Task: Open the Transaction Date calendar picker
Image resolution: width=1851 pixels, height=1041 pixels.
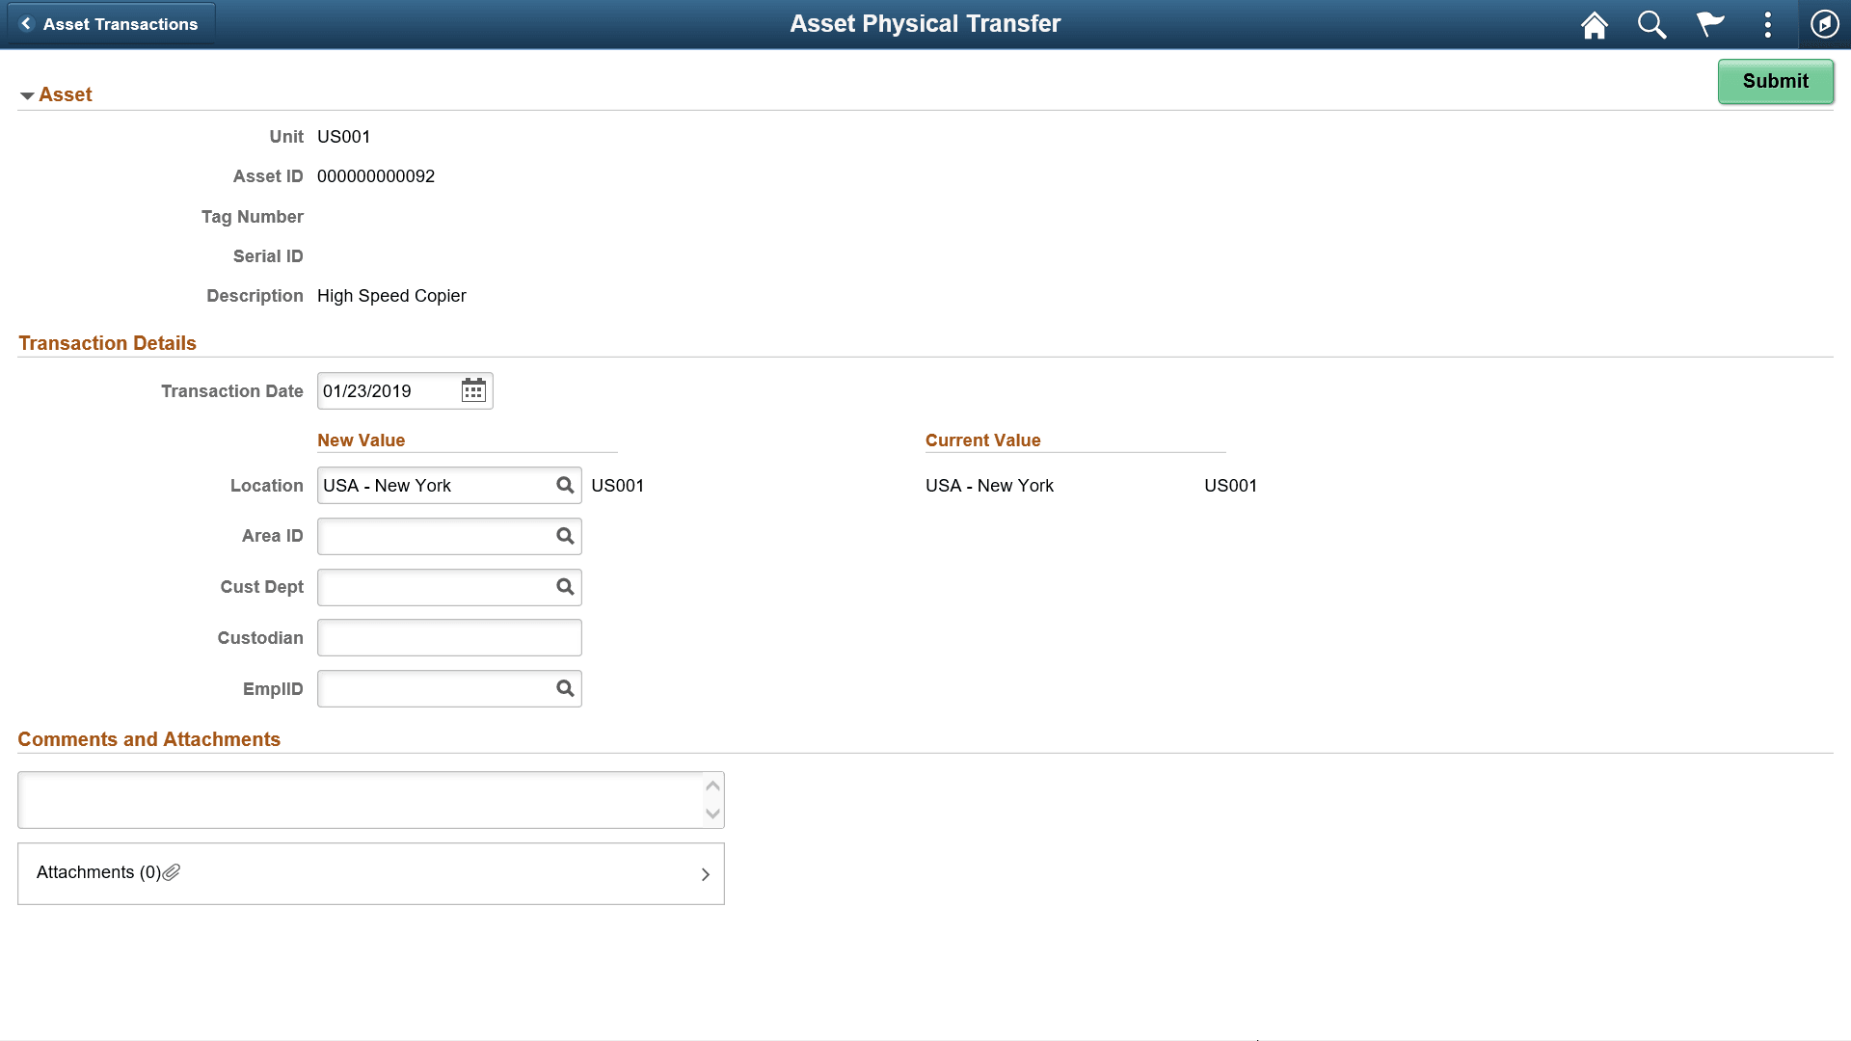Action: tap(472, 390)
